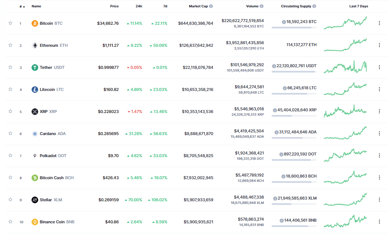Viewport: 389px width, 235px height.
Task: Star Tether to add to watchlist
Action: tap(10, 67)
